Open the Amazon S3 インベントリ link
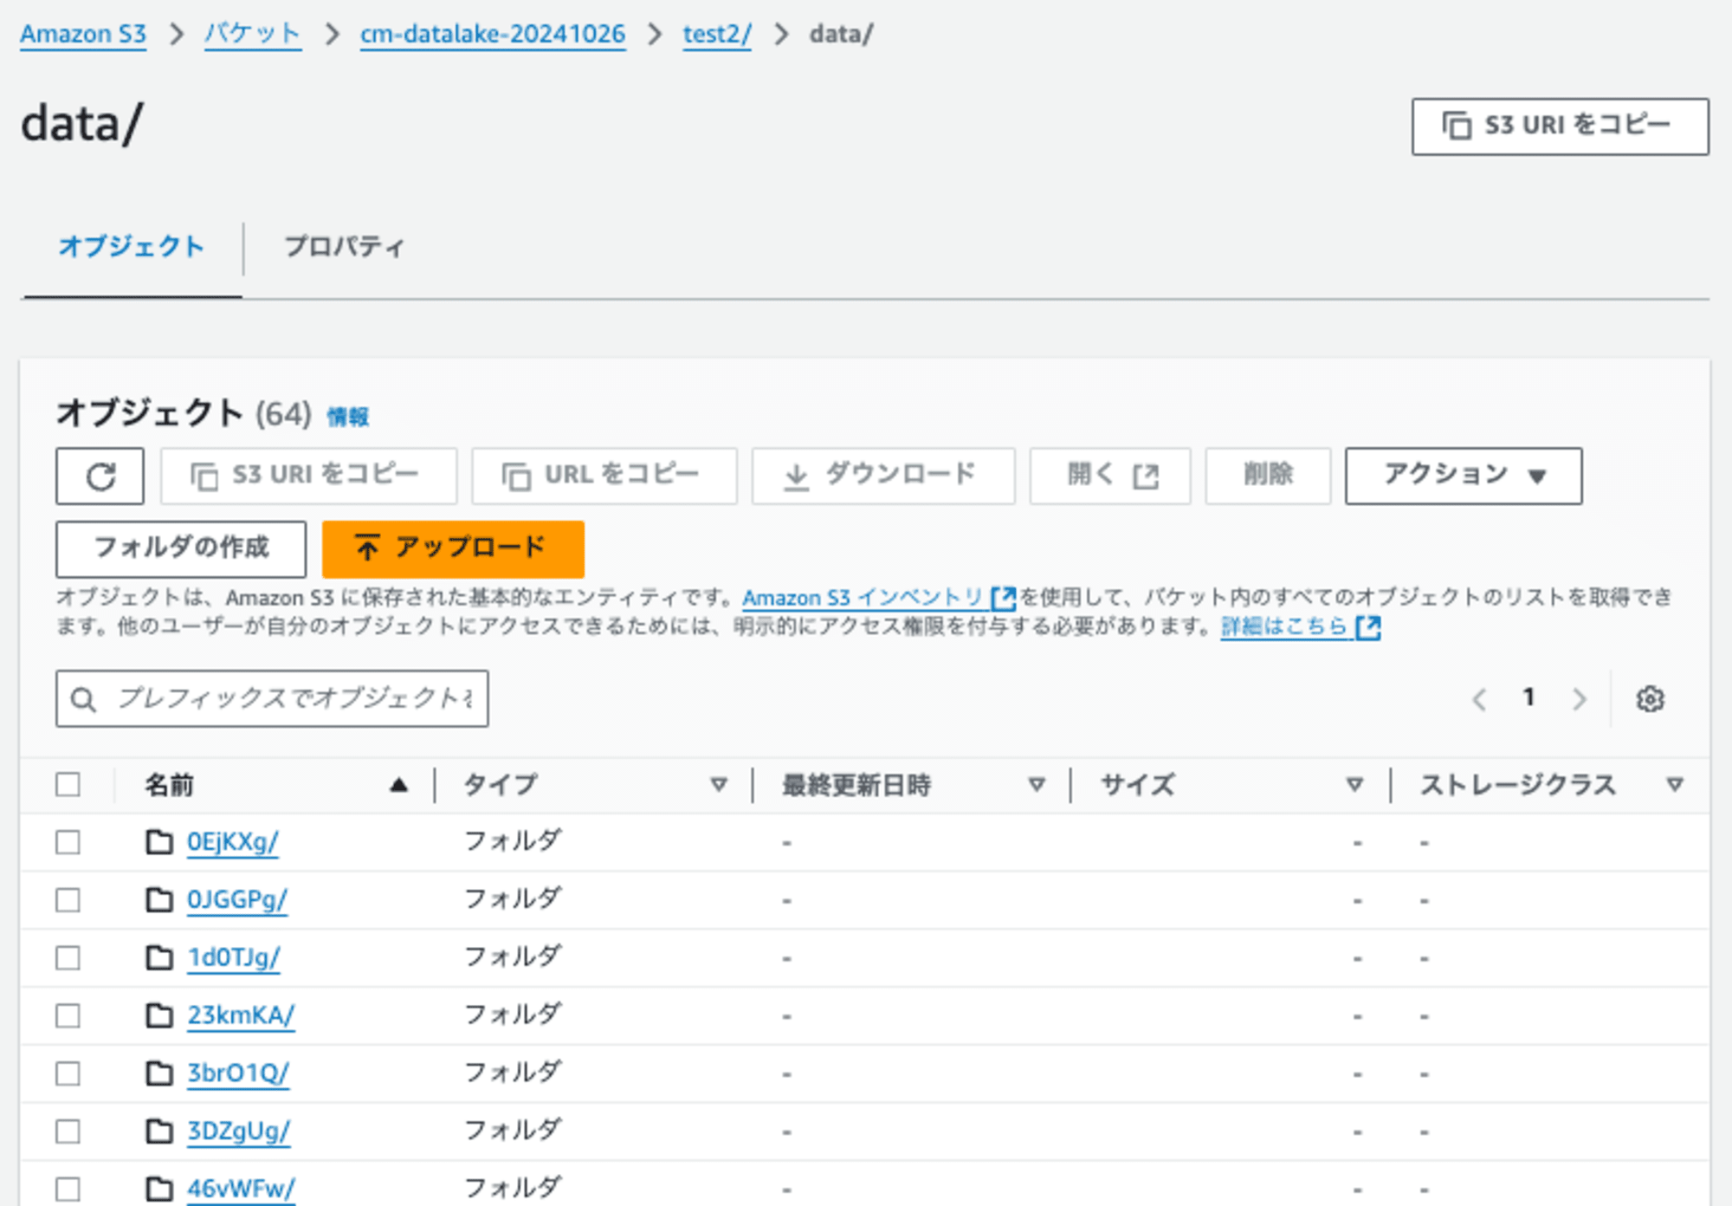Viewport: 1732px width, 1206px height. 863,598
